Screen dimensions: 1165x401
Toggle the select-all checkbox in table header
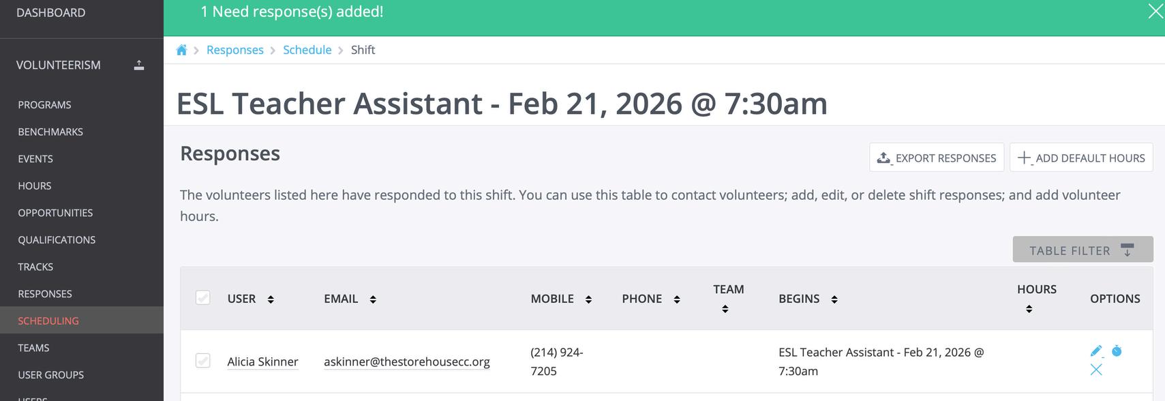point(202,298)
